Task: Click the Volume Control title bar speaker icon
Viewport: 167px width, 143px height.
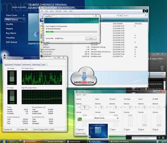Action: point(77,92)
